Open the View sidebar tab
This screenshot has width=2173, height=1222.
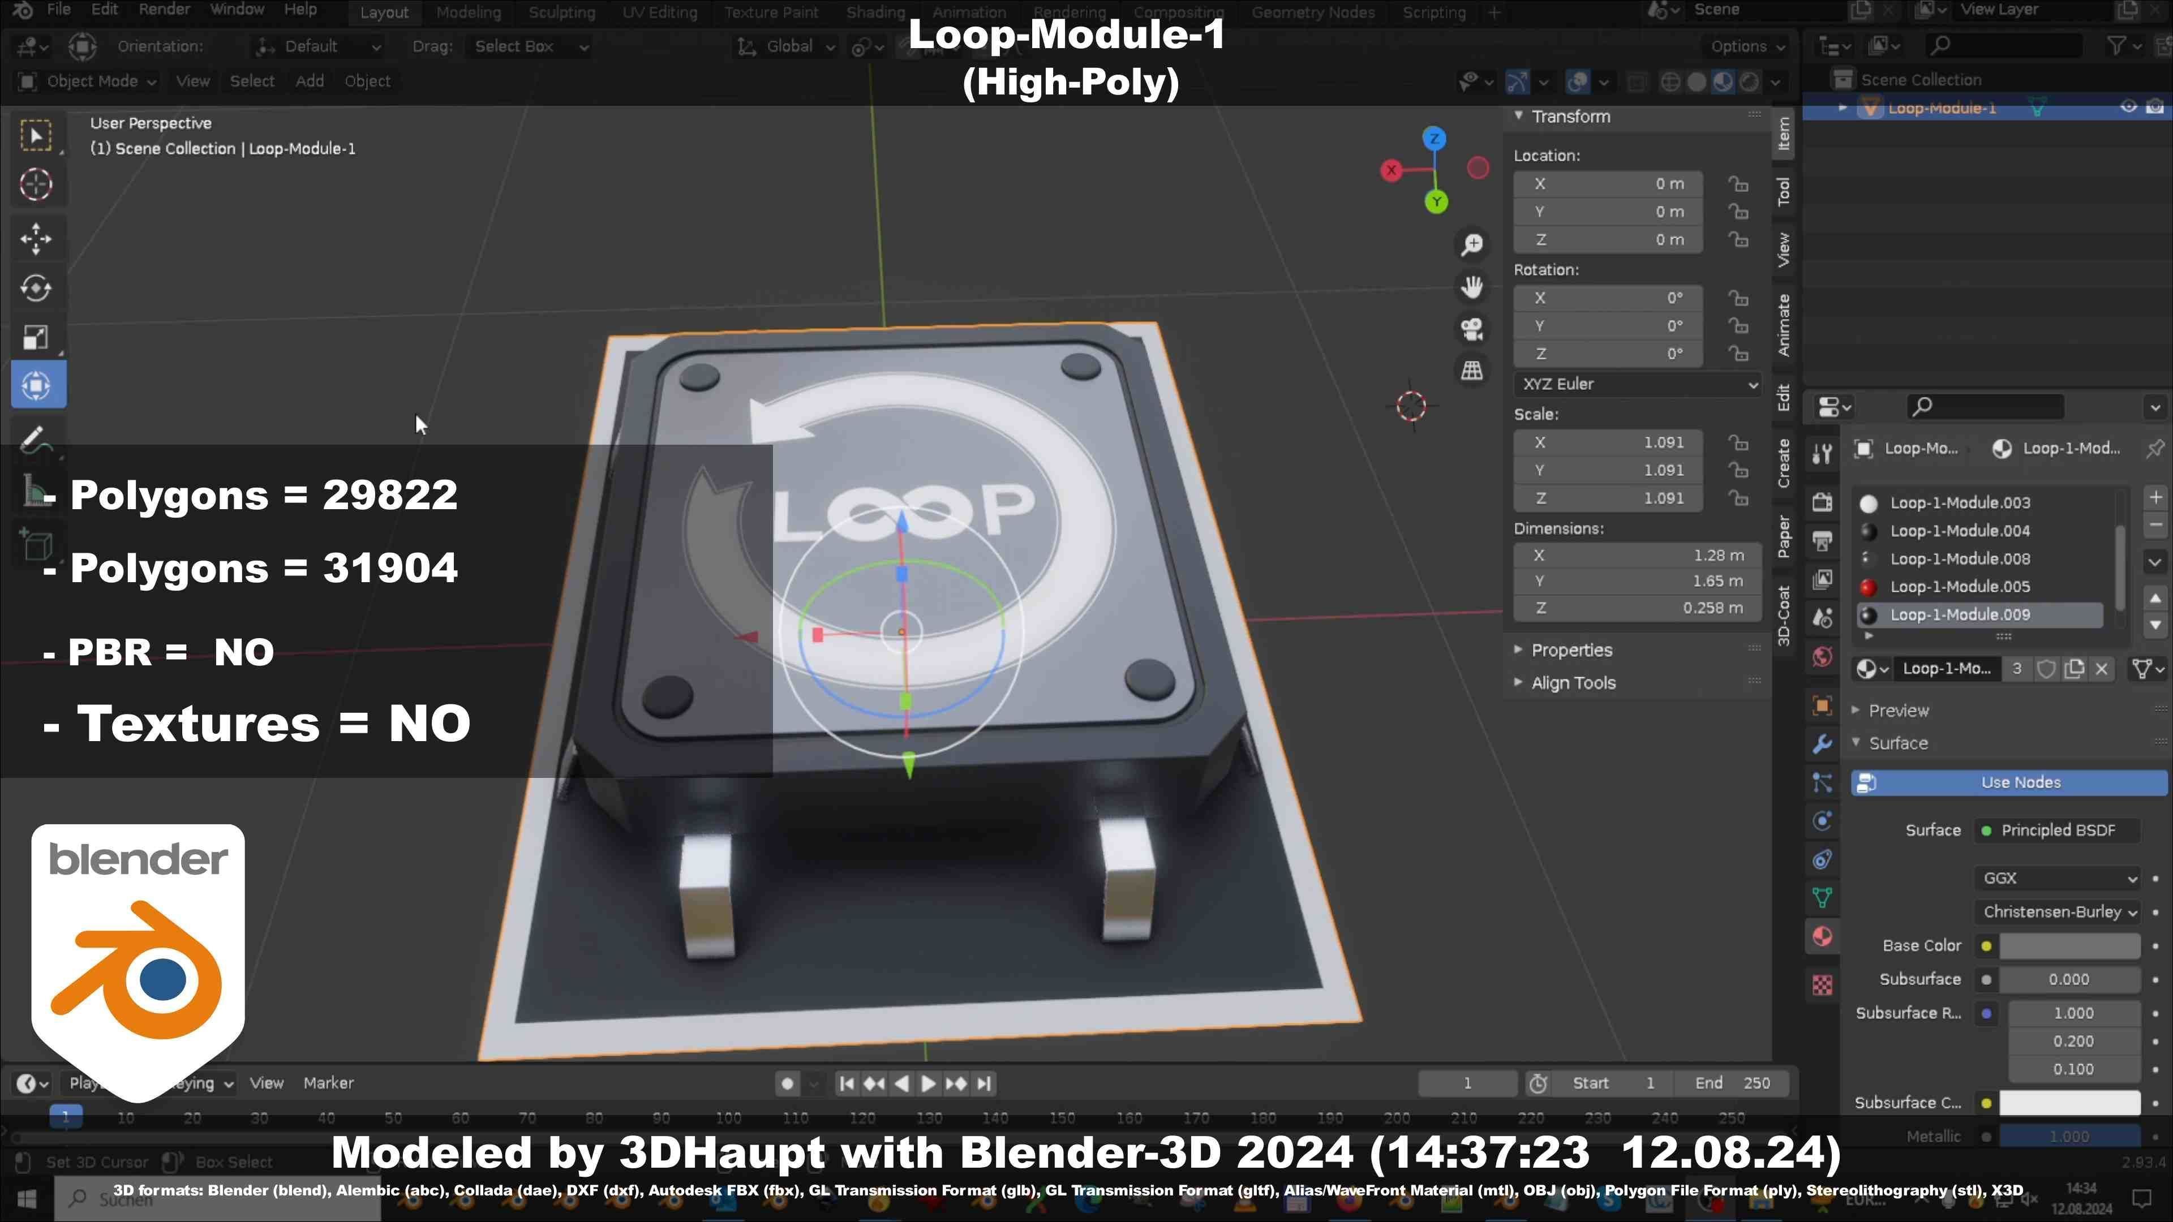pyautogui.click(x=1783, y=249)
